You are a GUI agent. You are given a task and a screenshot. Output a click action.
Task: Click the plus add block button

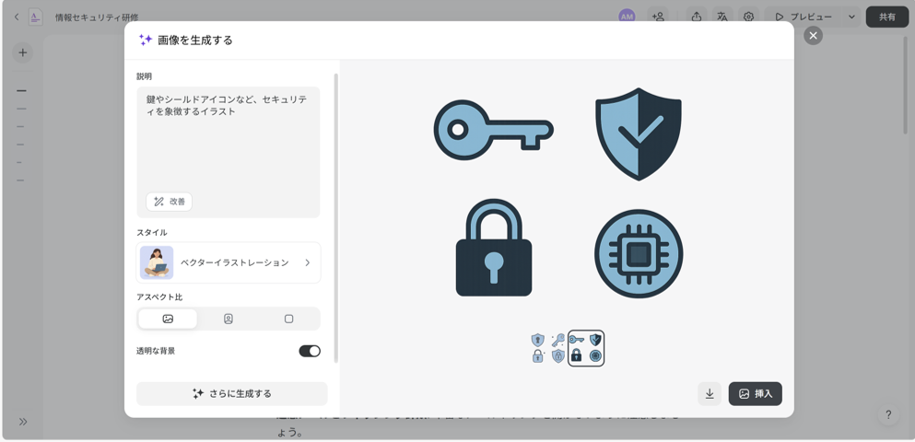[23, 53]
